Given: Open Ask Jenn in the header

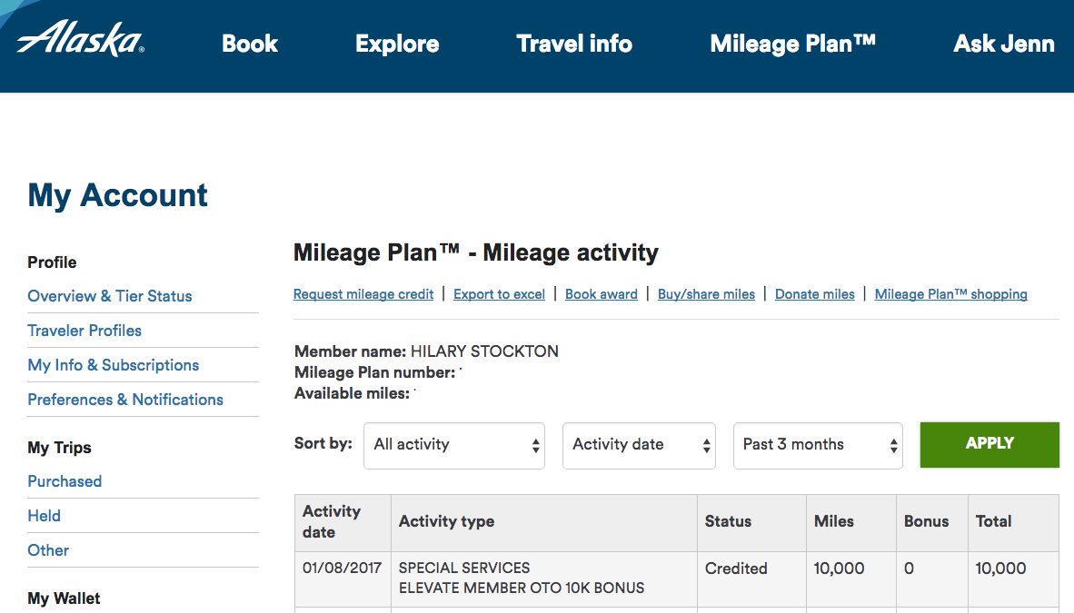Looking at the screenshot, I should coord(1004,44).
